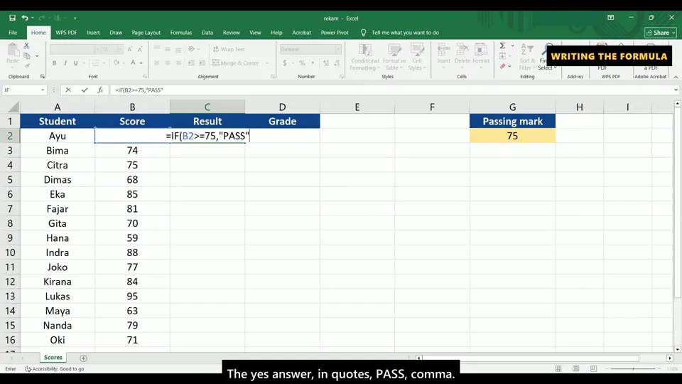This screenshot has height=384, width=682.
Task: Open the font size dropdown
Action: (121, 49)
